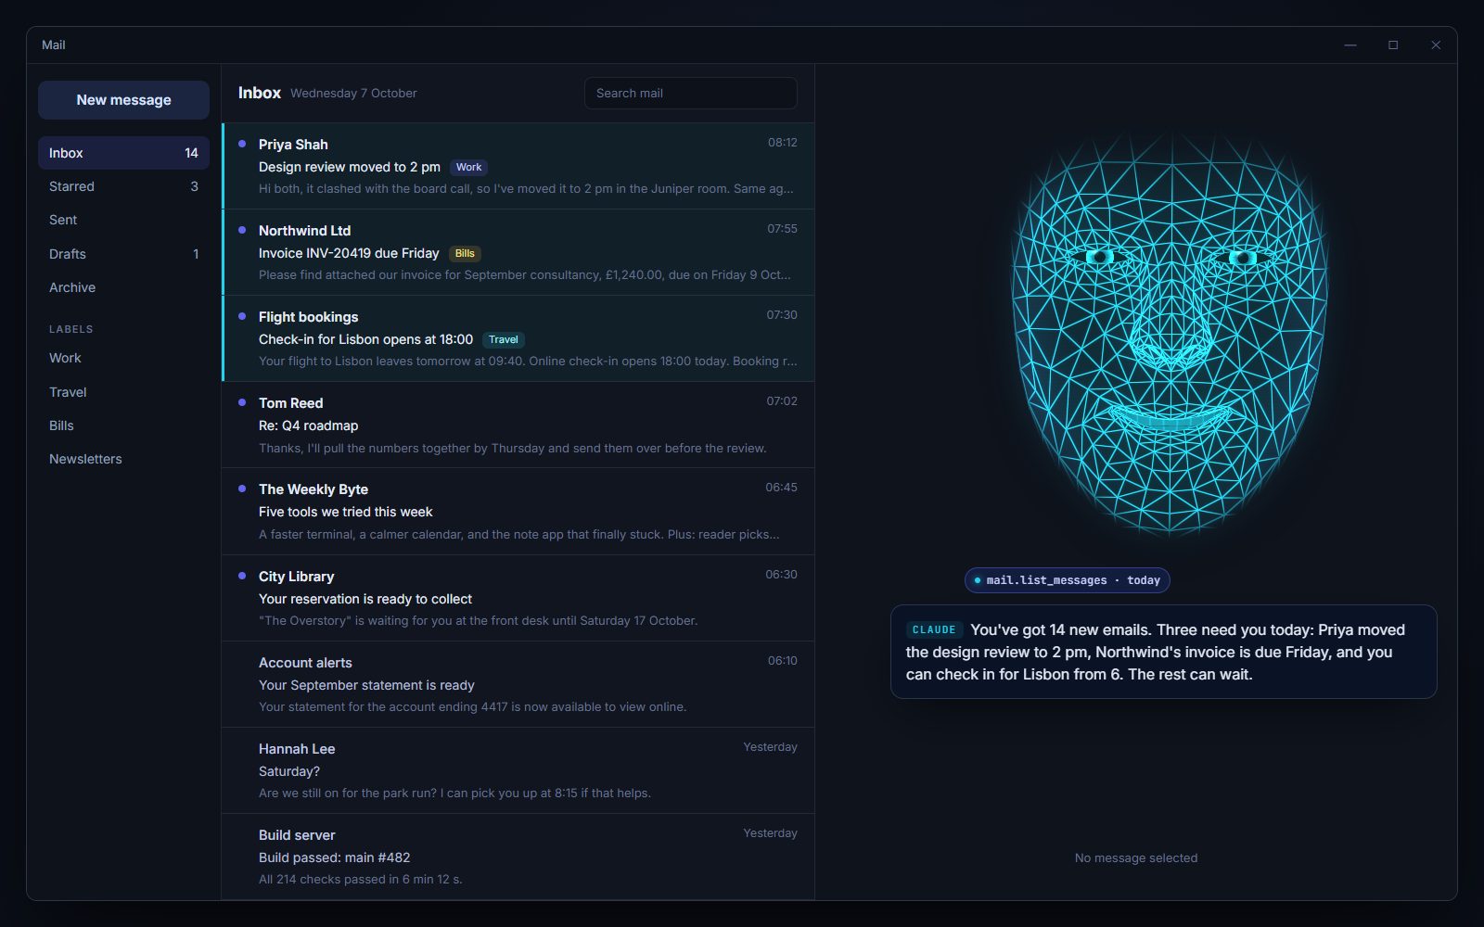Viewport: 1484px width, 927px height.
Task: Click the Starred count 3
Action: point(194,186)
